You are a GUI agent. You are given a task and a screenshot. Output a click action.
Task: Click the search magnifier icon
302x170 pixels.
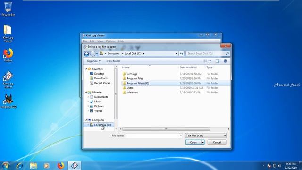coord(227,53)
